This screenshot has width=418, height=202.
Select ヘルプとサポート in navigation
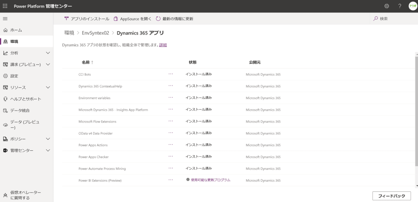tap(26, 99)
